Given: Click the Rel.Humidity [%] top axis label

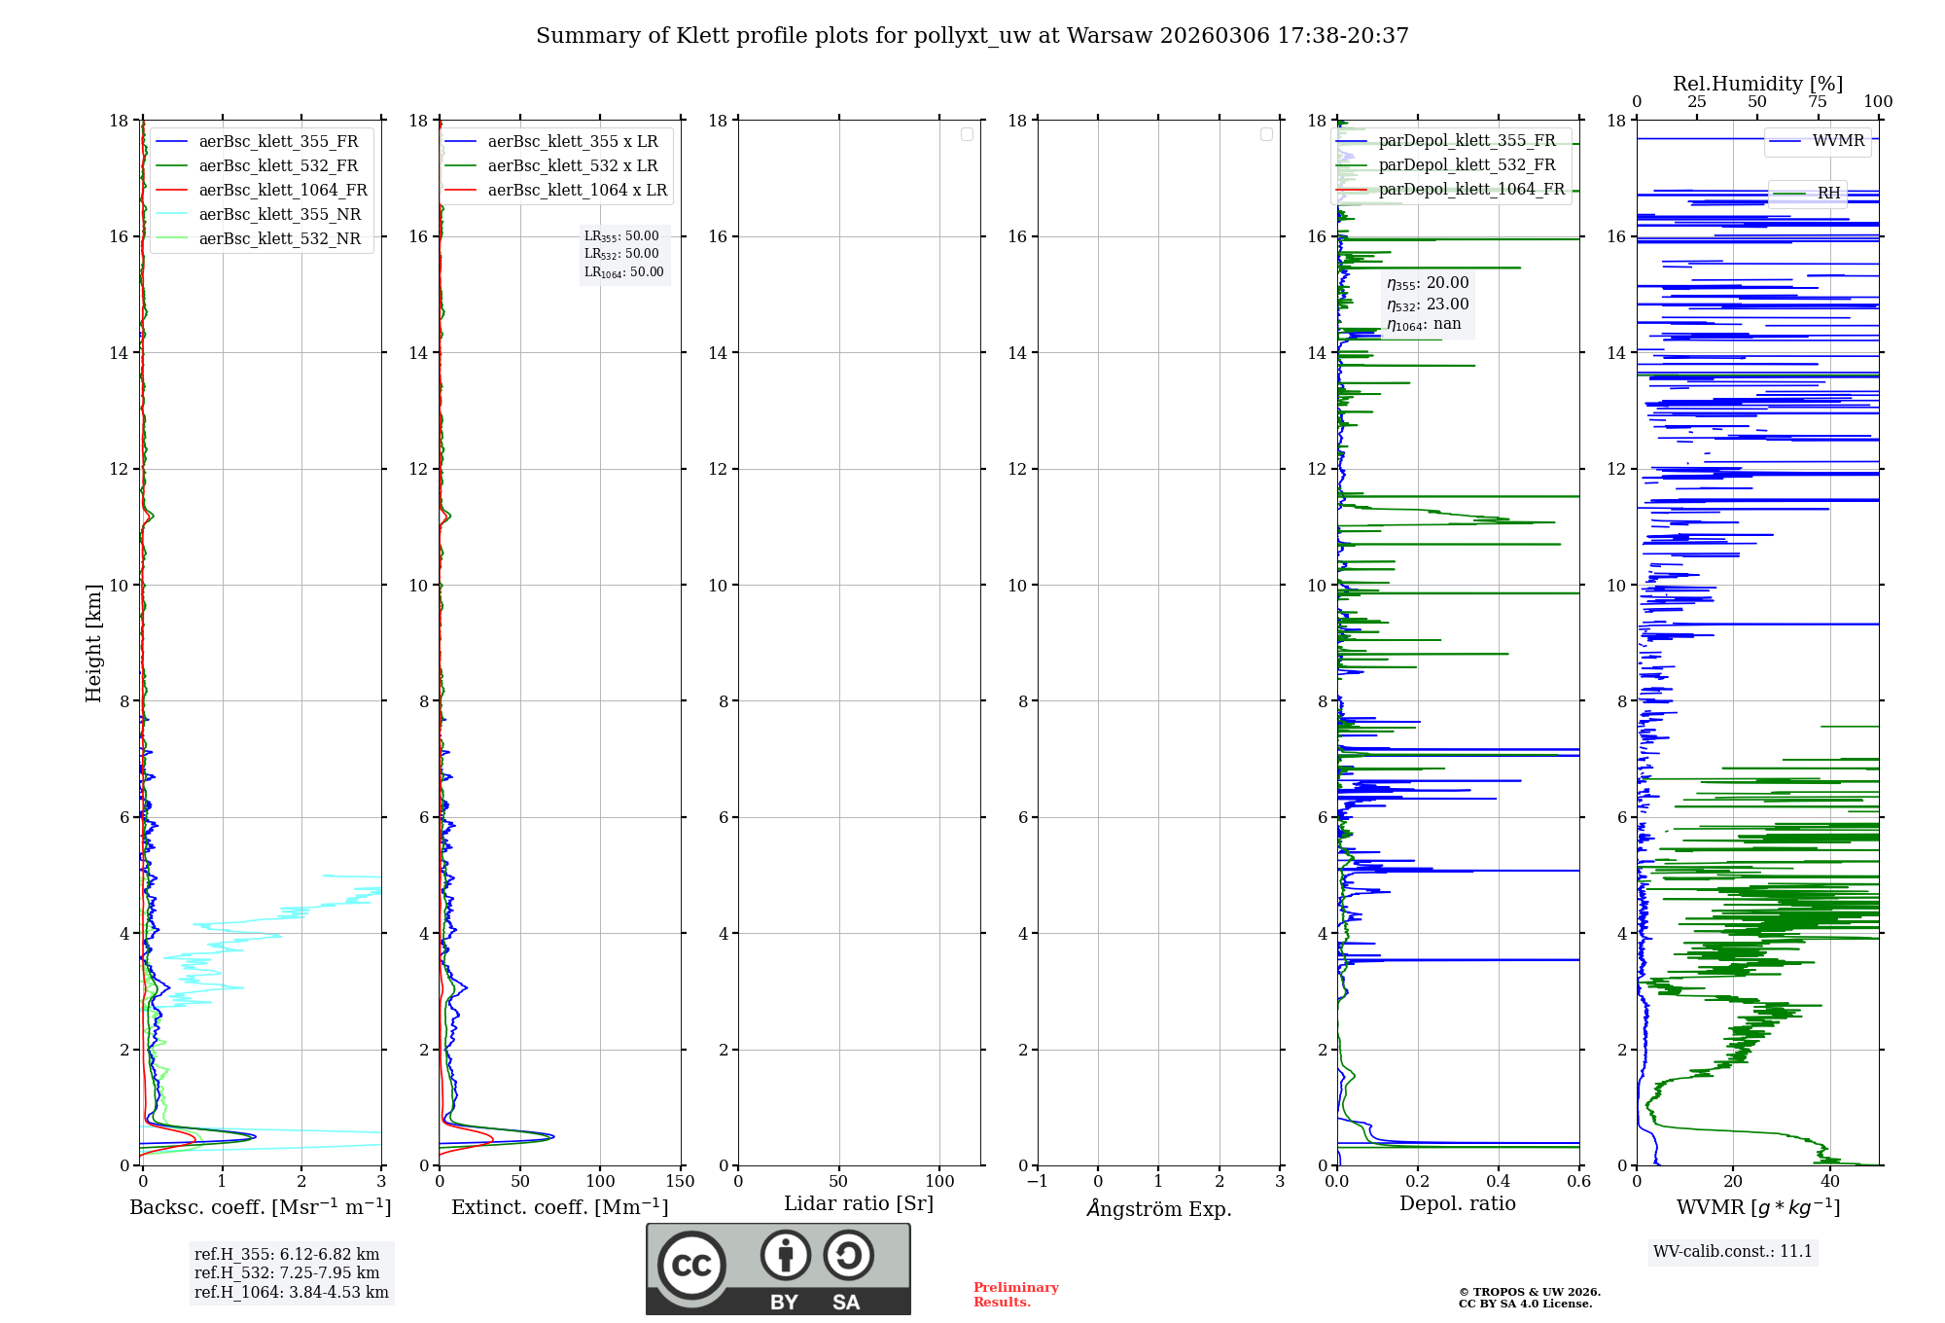Looking at the screenshot, I should [x=1757, y=84].
